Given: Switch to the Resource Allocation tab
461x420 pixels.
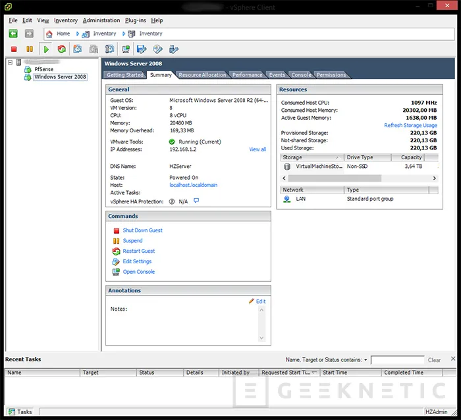Looking at the screenshot, I should click(x=202, y=75).
